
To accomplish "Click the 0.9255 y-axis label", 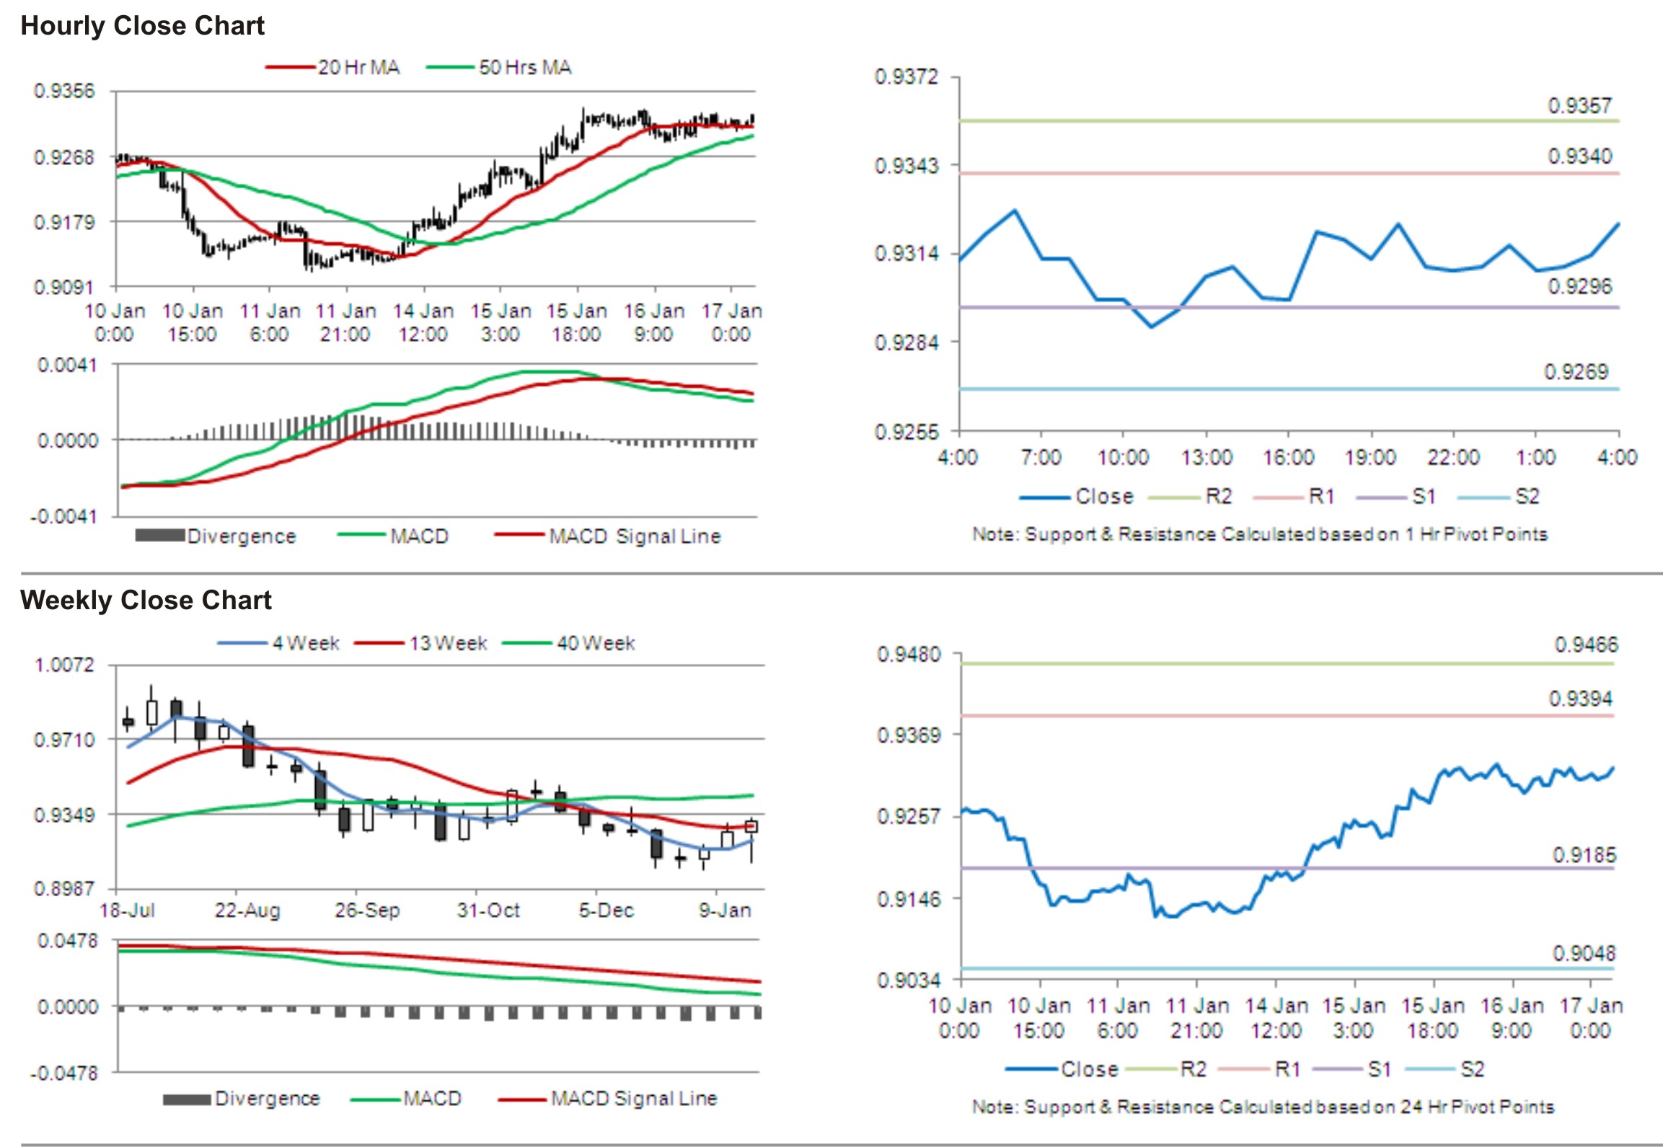I will coord(907,432).
